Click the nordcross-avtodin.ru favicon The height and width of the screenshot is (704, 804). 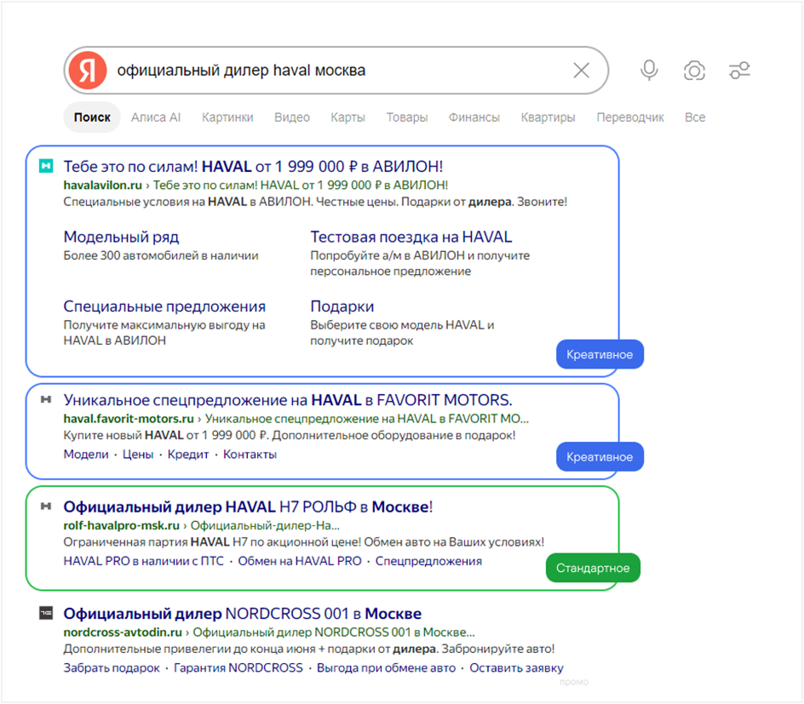pyautogui.click(x=46, y=613)
